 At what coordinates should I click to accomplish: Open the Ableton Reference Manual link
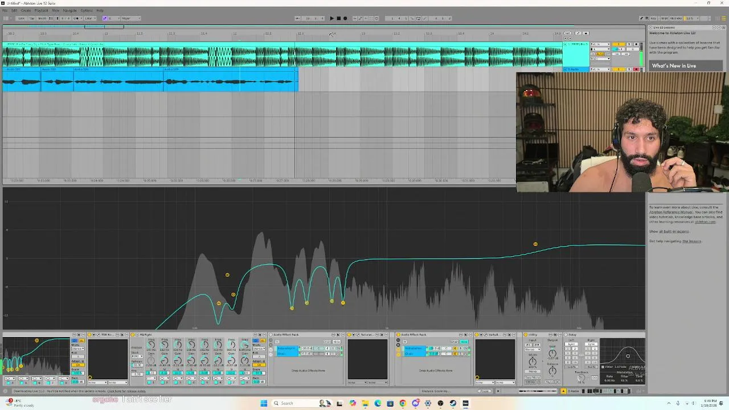point(671,212)
